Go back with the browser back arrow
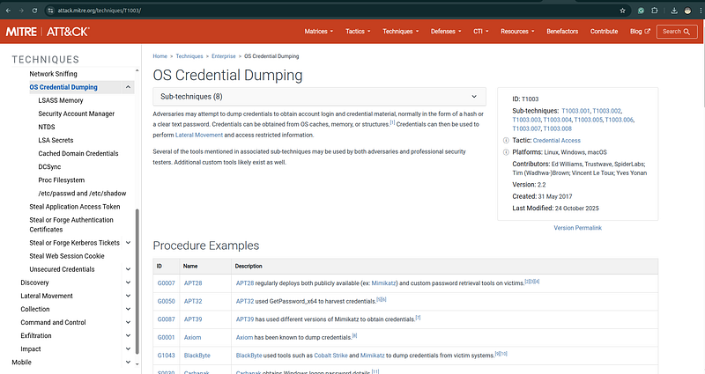Image resolution: width=705 pixels, height=374 pixels. point(8,11)
